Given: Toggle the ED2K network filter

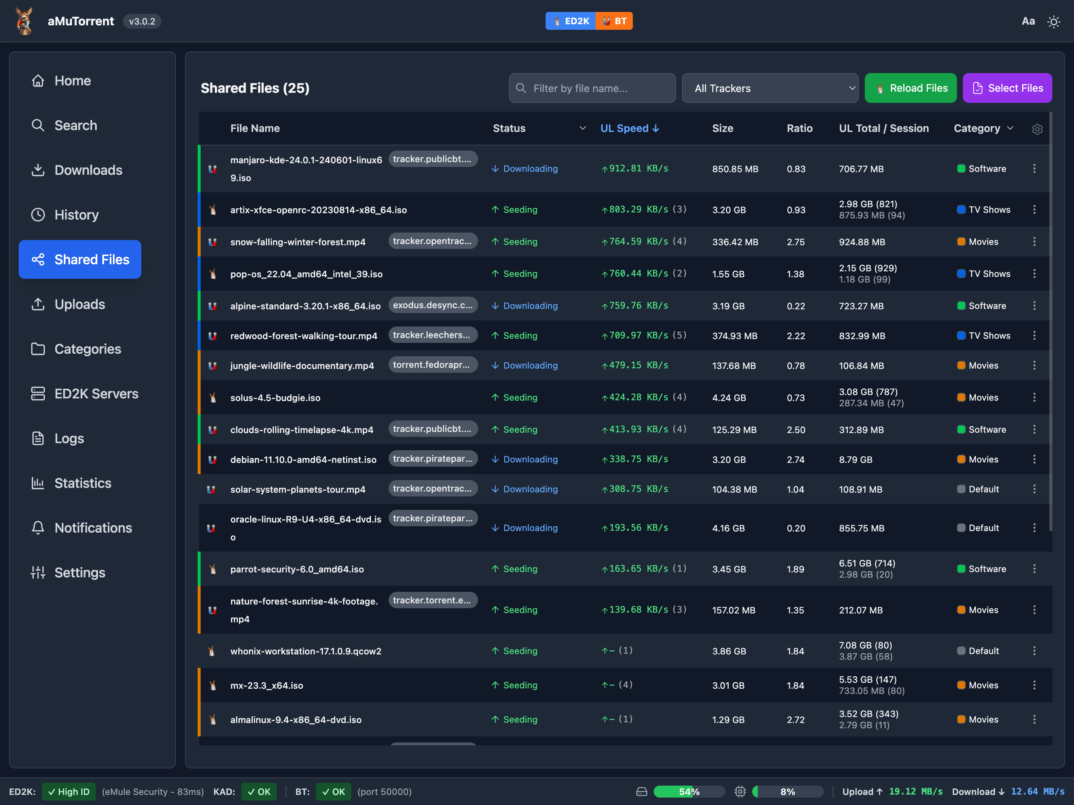Looking at the screenshot, I should pyautogui.click(x=571, y=21).
